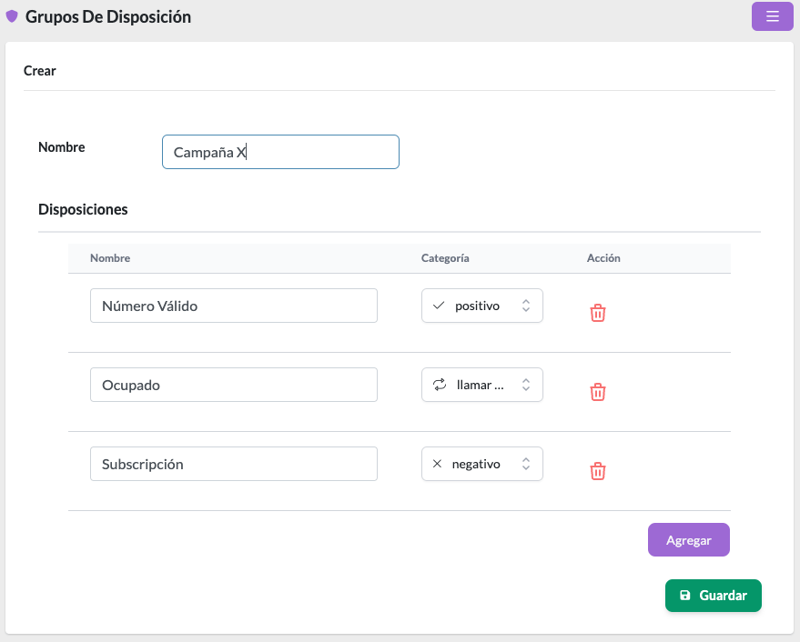Click the Disposiciones section heading
Screen dimensions: 800x642
tap(83, 209)
